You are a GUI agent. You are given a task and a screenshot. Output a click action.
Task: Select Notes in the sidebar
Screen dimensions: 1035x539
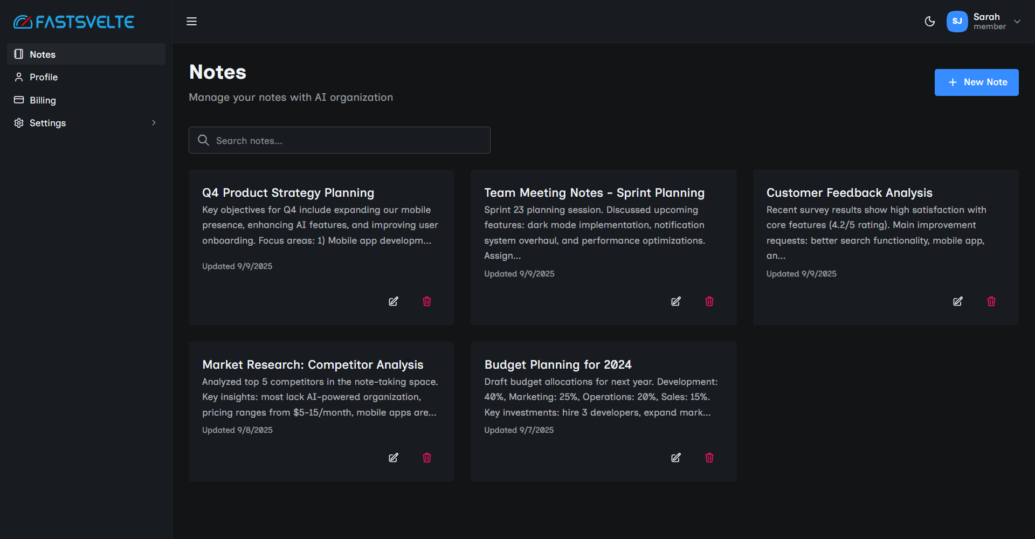tap(43, 54)
